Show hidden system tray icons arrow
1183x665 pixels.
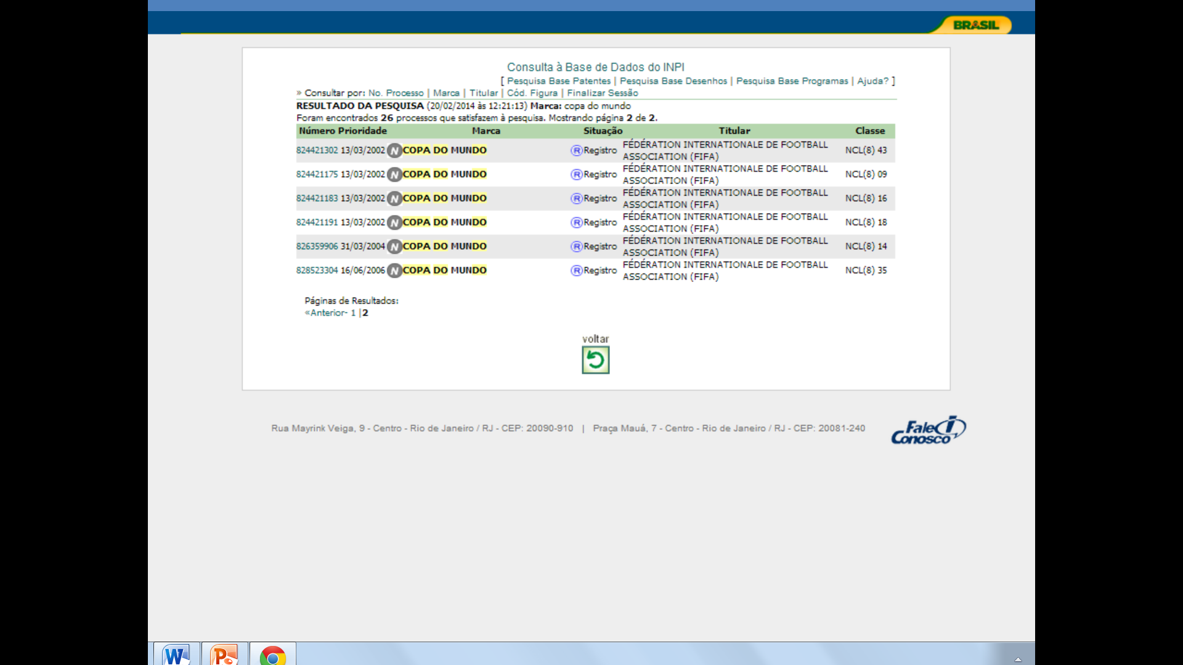pos(1018,659)
